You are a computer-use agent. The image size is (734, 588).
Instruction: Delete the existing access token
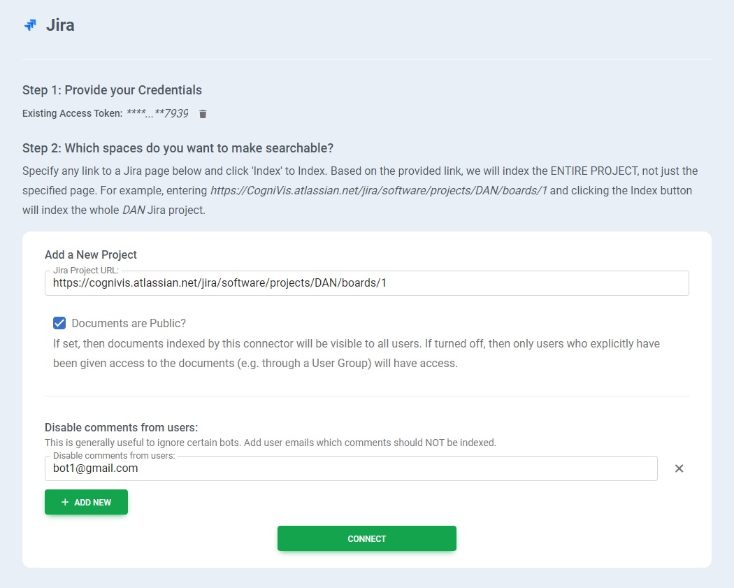[x=203, y=114]
